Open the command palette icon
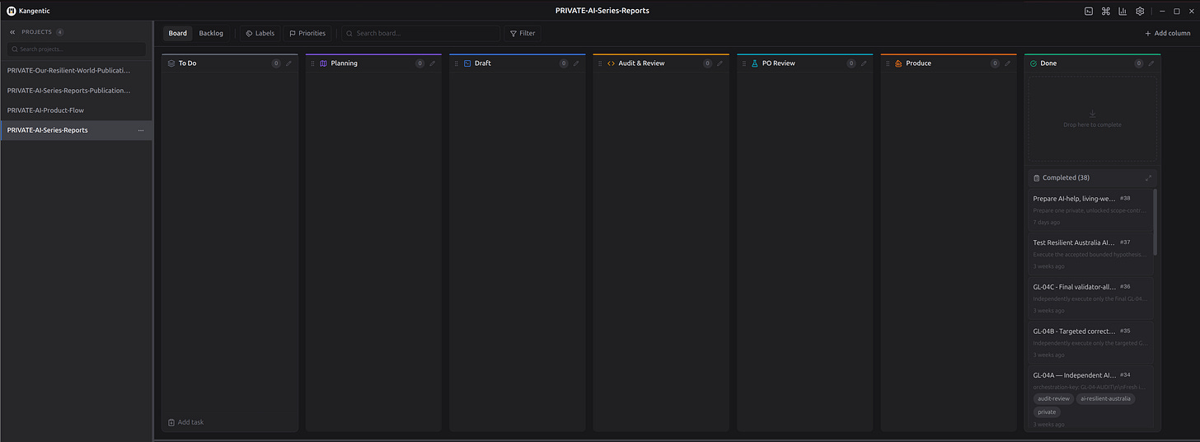The height and width of the screenshot is (442, 1200). coord(1105,11)
